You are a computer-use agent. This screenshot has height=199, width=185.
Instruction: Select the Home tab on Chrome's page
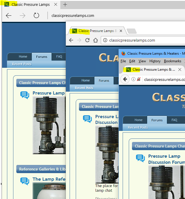pos(85,81)
